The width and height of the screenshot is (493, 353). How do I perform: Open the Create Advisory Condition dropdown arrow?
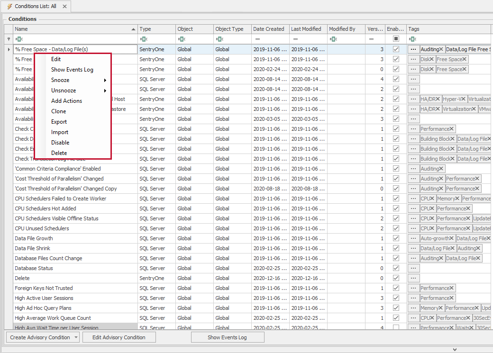coord(76,337)
